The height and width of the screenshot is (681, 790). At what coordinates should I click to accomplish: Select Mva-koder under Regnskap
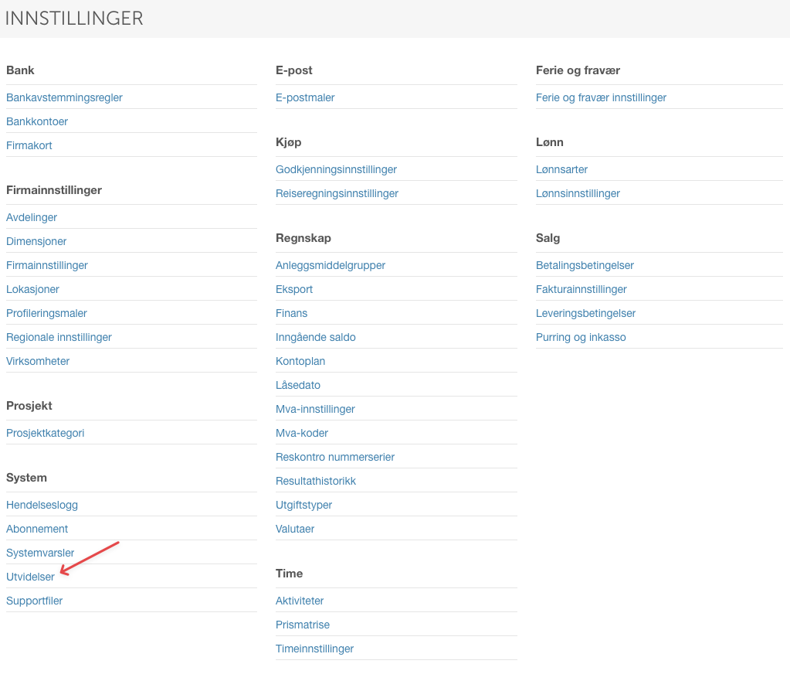pyautogui.click(x=302, y=433)
